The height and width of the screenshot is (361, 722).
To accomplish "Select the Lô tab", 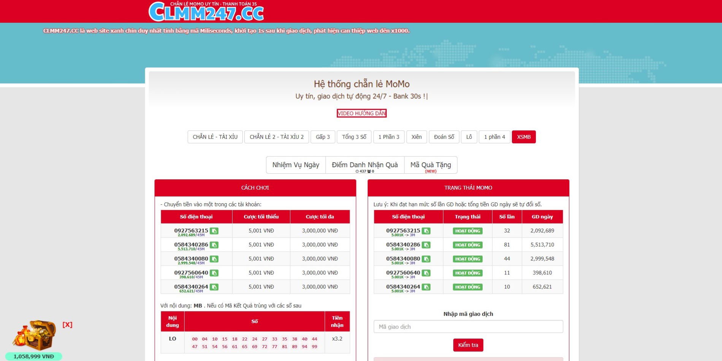I will tap(469, 137).
